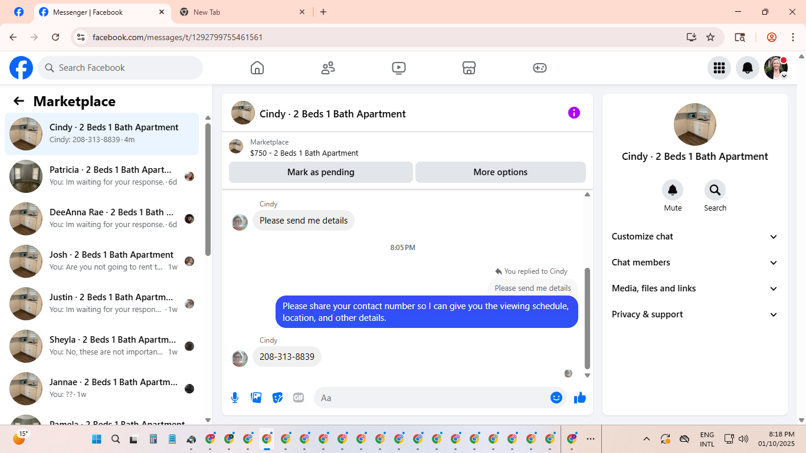Open the Facebook Home icon

point(257,68)
